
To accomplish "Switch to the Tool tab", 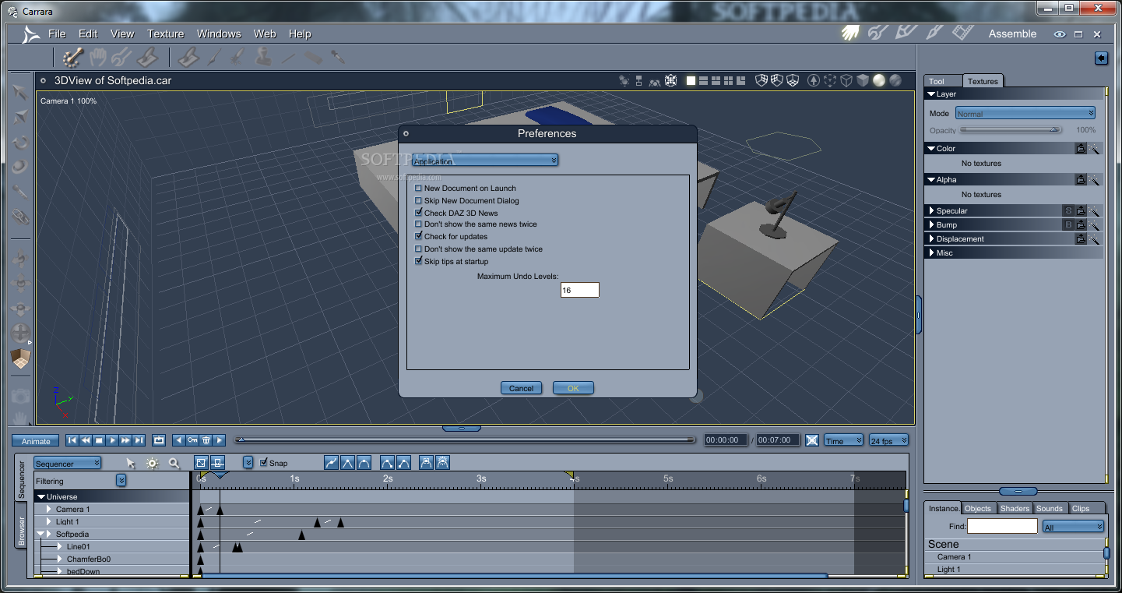I will coord(943,81).
